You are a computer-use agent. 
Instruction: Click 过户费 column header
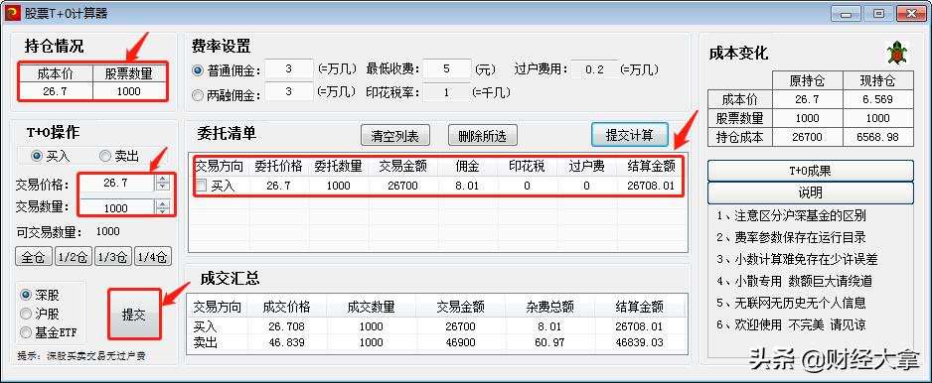tap(586, 167)
